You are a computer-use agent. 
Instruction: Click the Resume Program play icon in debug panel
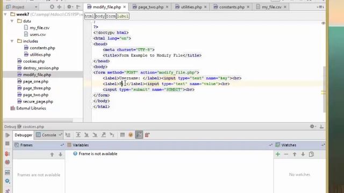8,135
